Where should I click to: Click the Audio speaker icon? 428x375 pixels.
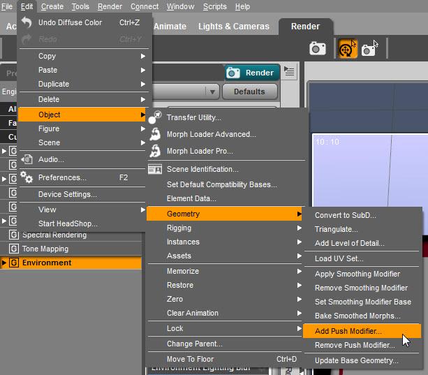tap(27, 159)
